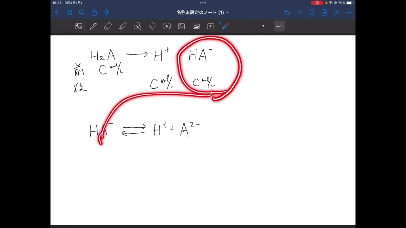This screenshot has width=406, height=228.
Task: Choose the trail laser pointer style
Action: click(x=279, y=26)
